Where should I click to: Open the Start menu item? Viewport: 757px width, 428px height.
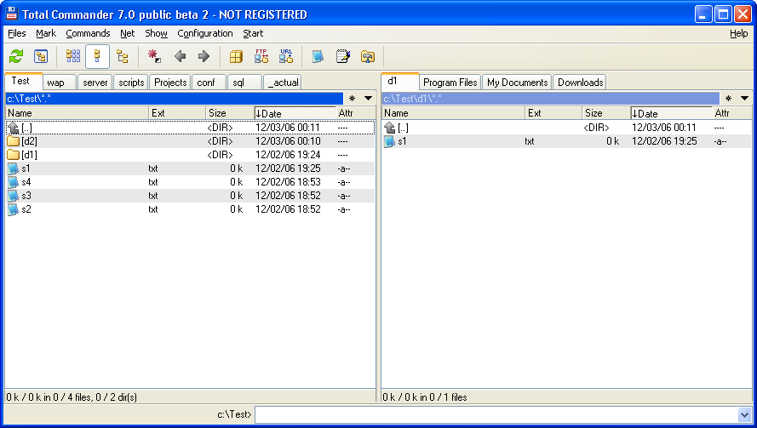click(253, 33)
